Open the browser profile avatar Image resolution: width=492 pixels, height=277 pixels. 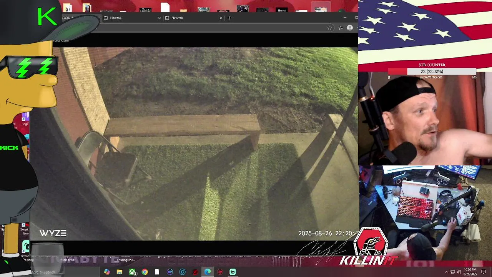click(x=350, y=28)
